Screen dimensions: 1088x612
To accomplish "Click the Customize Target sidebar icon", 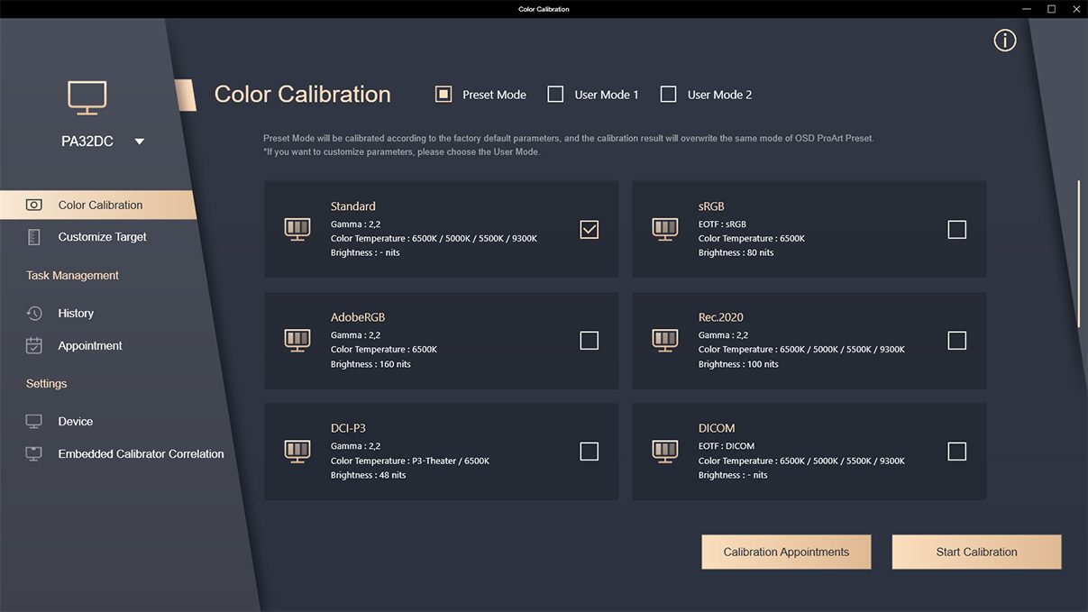I will (x=34, y=237).
